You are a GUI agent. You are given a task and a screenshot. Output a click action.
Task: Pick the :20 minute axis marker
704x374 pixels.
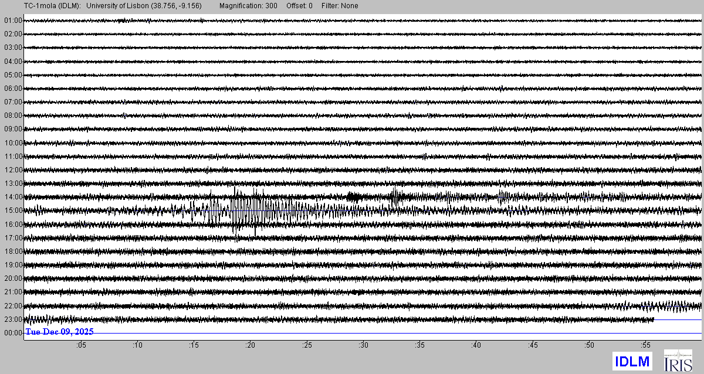250,345
